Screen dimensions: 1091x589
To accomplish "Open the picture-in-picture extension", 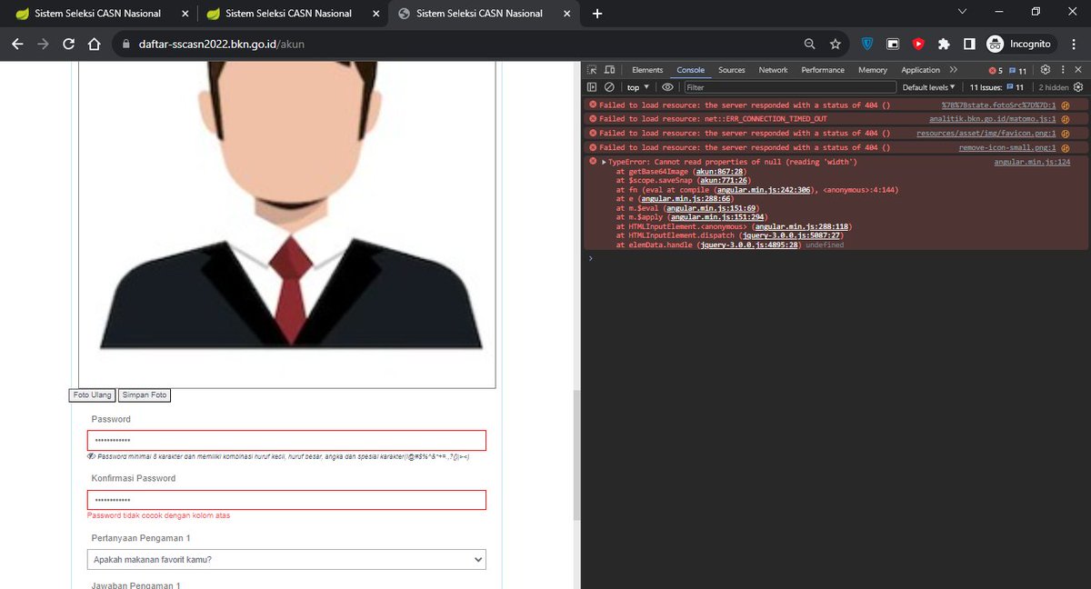I will (x=893, y=44).
